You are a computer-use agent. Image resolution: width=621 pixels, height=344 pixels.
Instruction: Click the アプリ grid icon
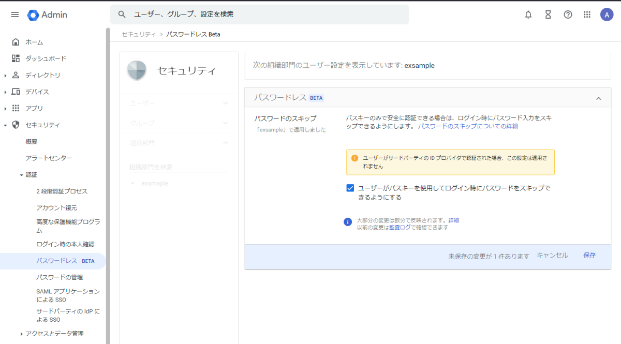[x=16, y=108]
